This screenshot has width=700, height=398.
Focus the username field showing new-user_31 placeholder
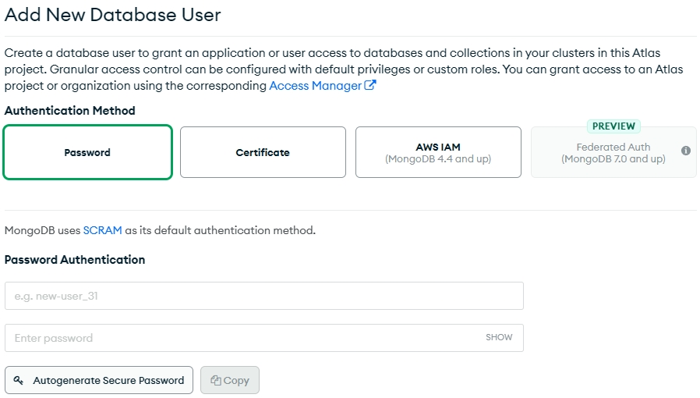[263, 296]
